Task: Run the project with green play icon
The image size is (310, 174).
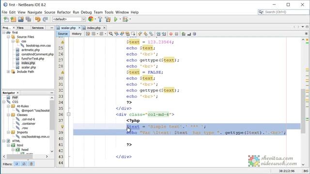Action: pyautogui.click(x=116, y=19)
